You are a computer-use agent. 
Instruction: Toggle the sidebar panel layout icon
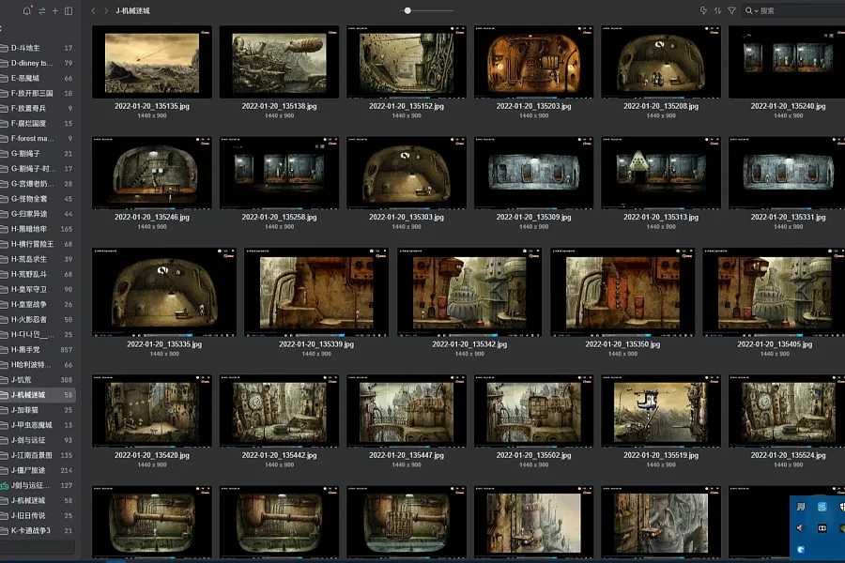(x=69, y=10)
